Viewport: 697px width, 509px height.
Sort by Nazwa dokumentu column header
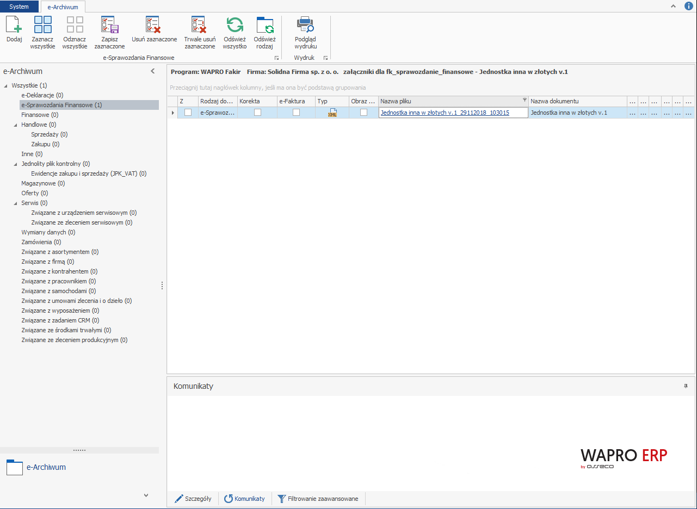tap(577, 101)
